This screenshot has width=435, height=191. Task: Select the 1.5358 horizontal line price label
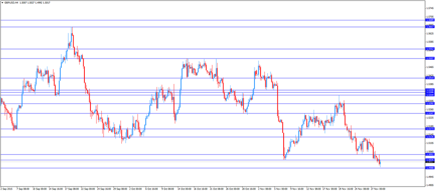coord(429,90)
